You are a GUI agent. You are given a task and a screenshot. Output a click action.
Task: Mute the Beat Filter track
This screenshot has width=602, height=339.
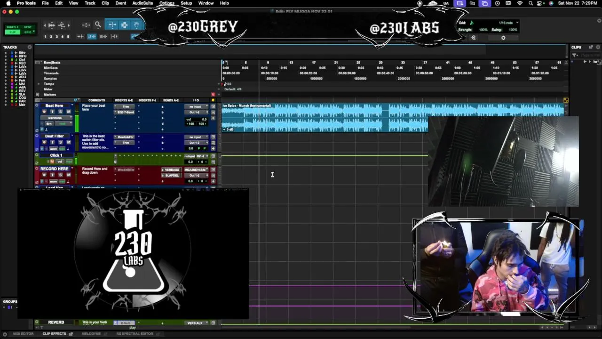click(69, 142)
